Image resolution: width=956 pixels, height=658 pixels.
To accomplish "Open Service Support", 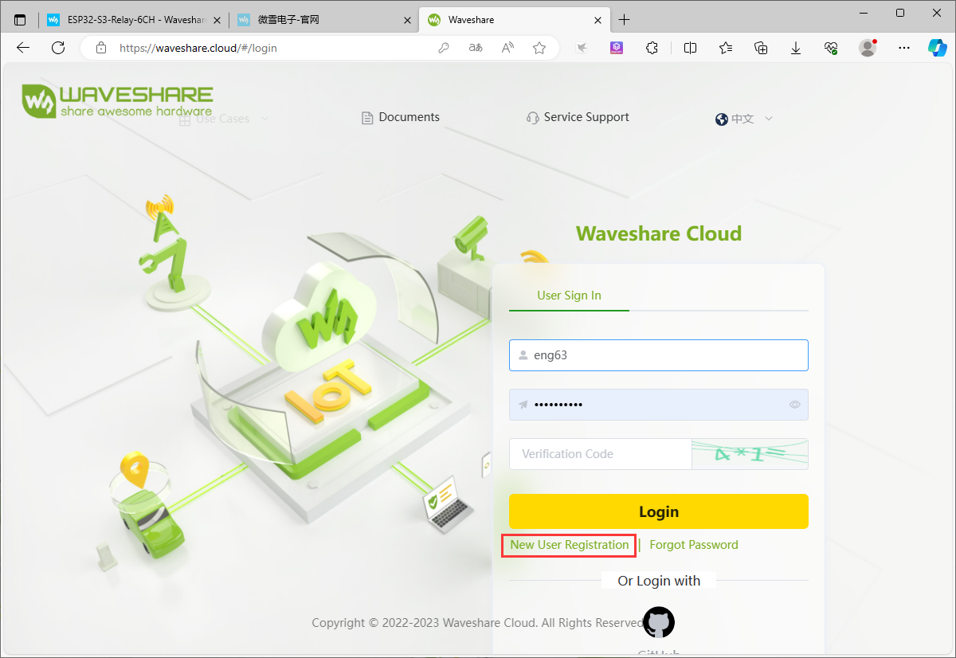I will [578, 117].
